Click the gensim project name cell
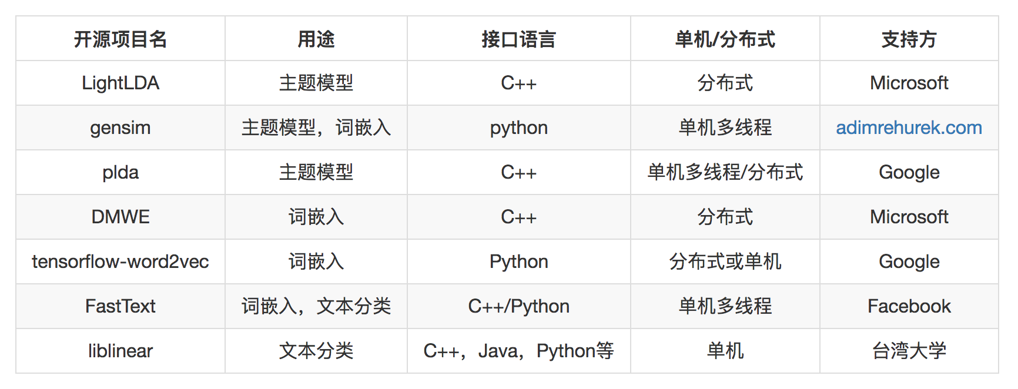Screen dimensions: 1018x389 click(120, 128)
